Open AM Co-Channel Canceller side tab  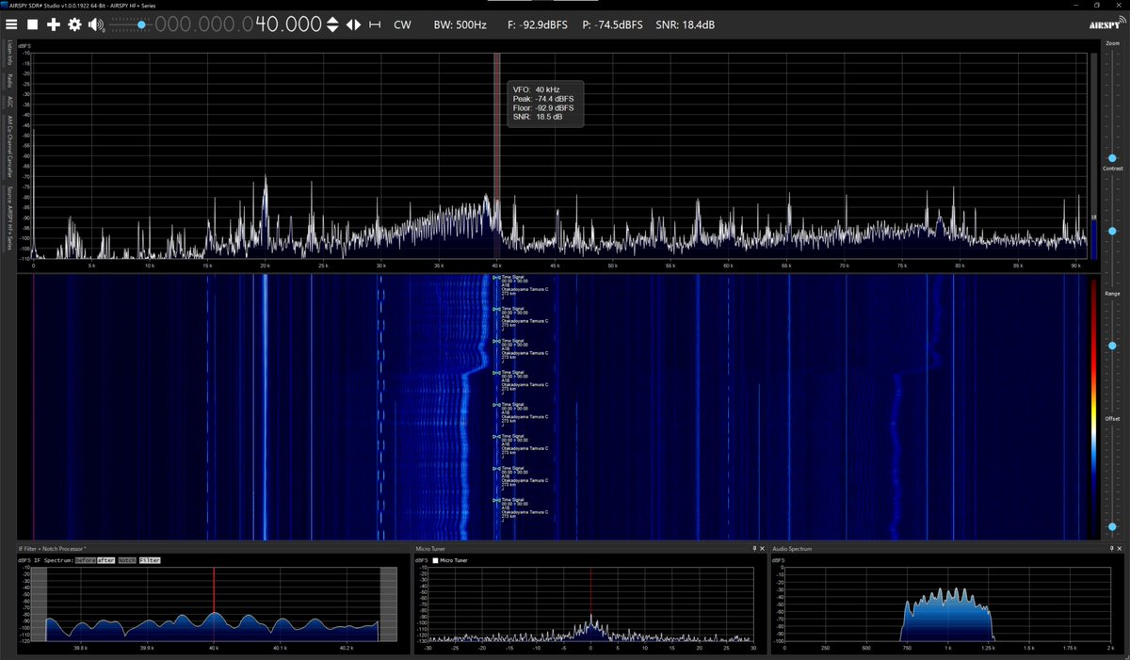pyautogui.click(x=9, y=146)
